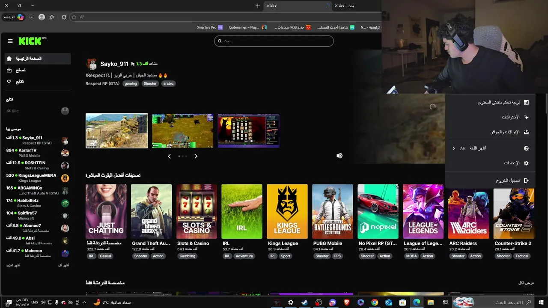The width and height of the screenshot is (548, 308).
Task: Click the Adventure tag under IRL
Action: pyautogui.click(x=244, y=256)
